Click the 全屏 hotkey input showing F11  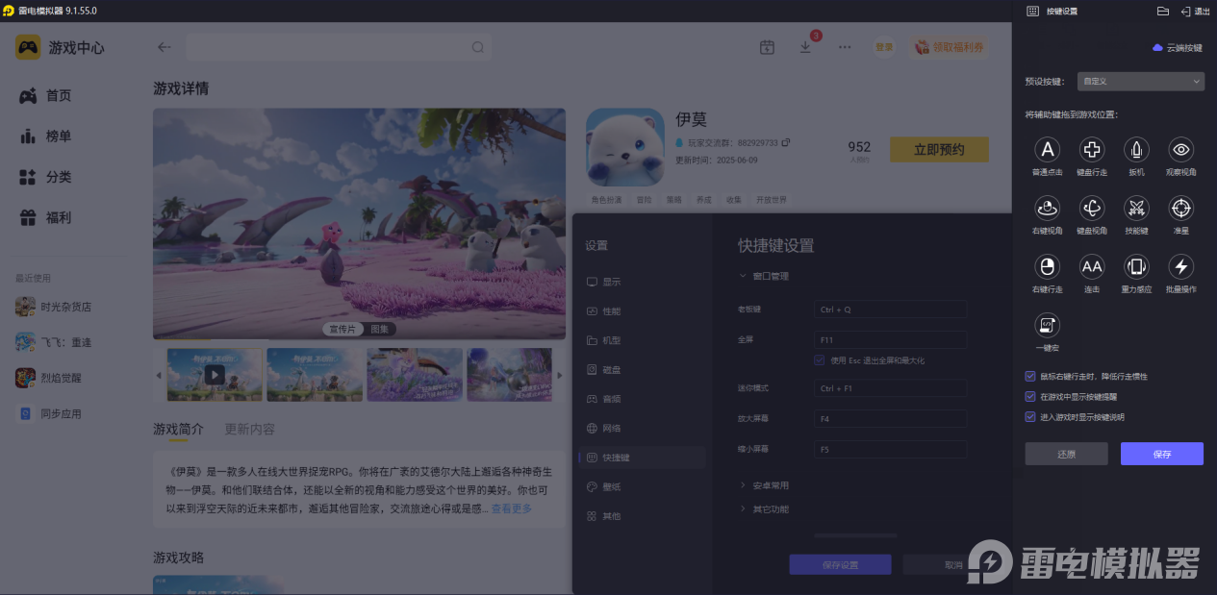coord(889,339)
